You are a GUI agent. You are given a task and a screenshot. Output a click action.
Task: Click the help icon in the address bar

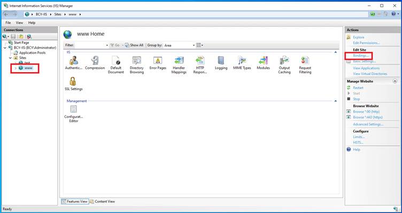point(393,14)
